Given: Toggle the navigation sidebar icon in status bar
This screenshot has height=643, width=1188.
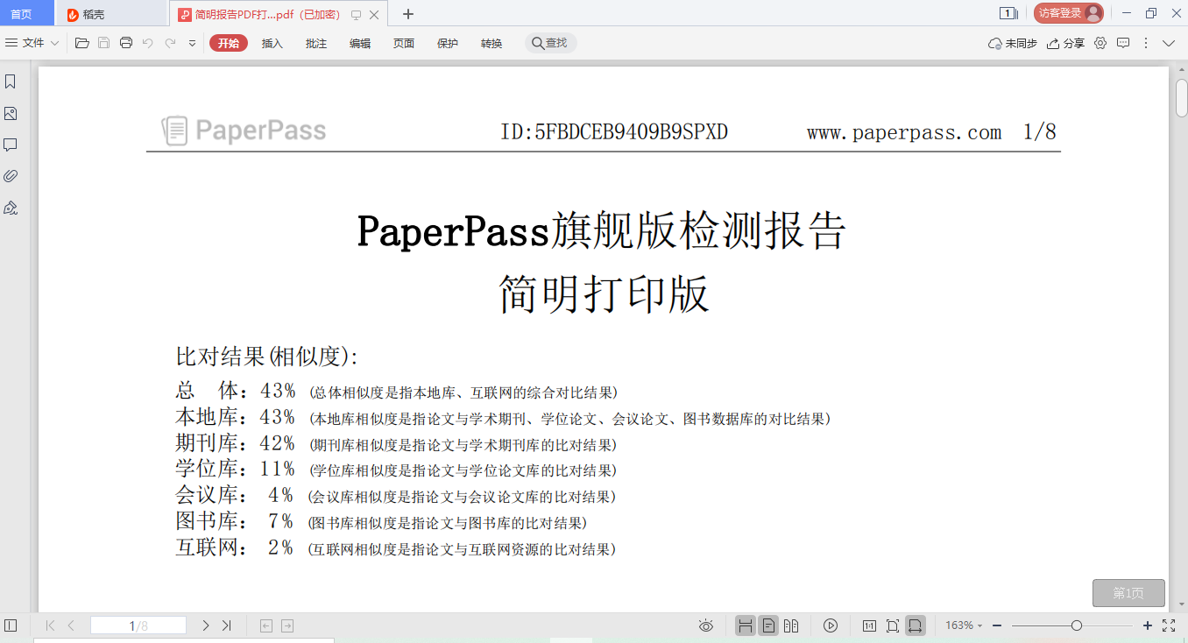Looking at the screenshot, I should point(11,625).
